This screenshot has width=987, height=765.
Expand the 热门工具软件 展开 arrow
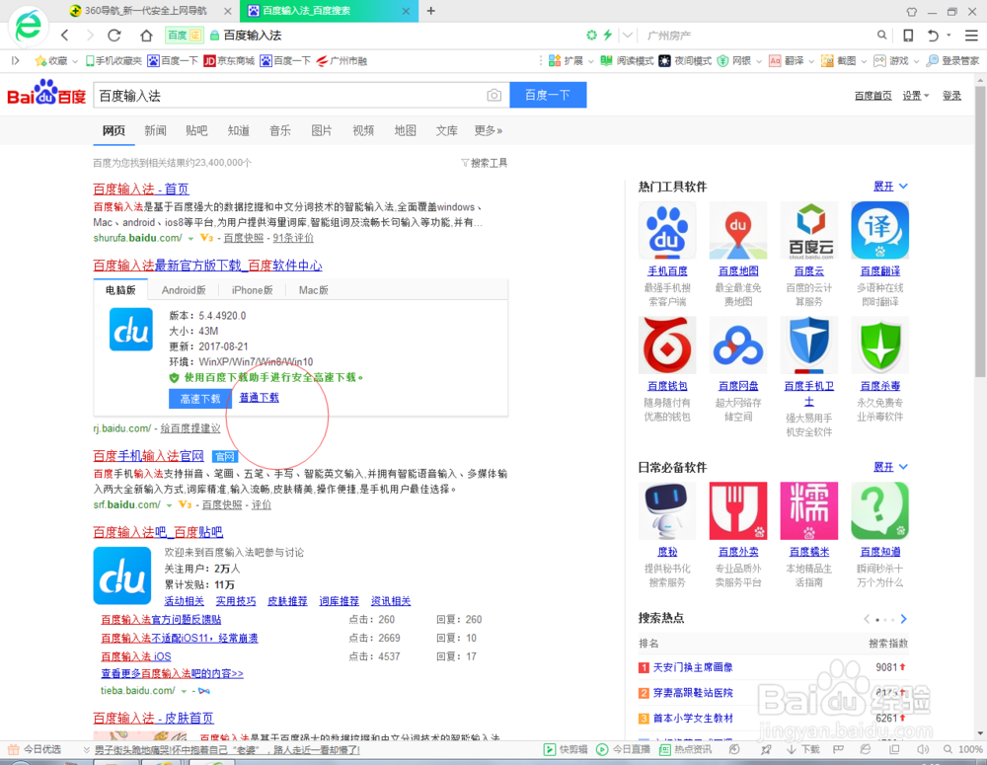pos(903,187)
